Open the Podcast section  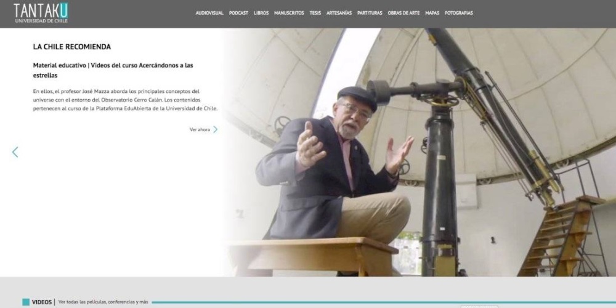point(238,13)
